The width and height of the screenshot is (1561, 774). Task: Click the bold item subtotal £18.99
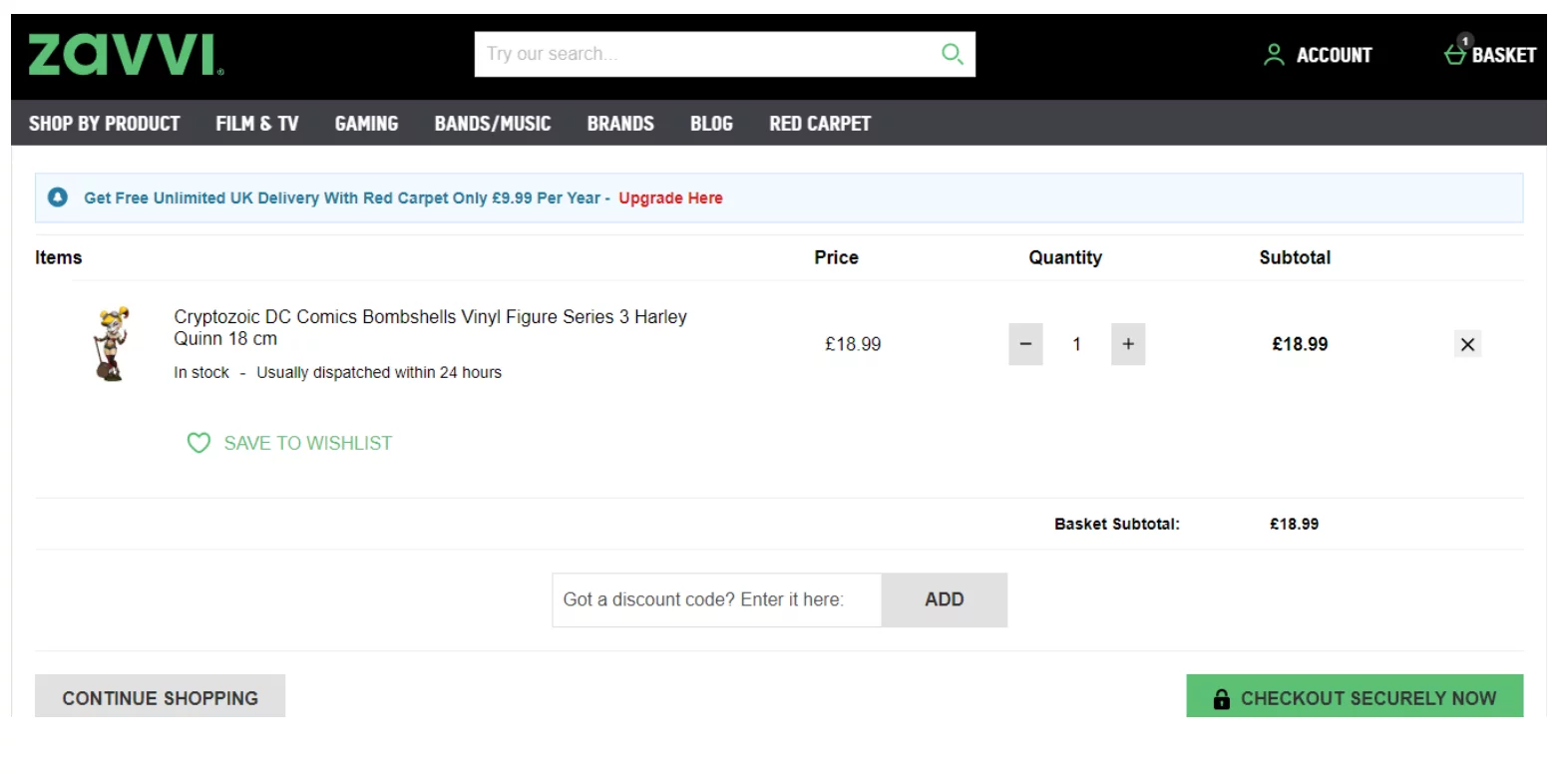(x=1300, y=344)
